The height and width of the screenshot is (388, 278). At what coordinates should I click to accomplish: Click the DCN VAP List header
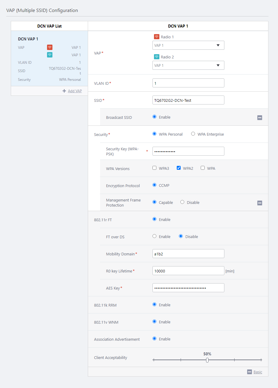click(x=49, y=26)
